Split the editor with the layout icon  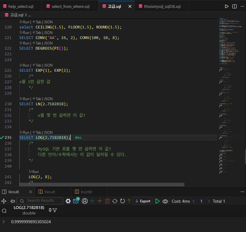coord(235,6)
